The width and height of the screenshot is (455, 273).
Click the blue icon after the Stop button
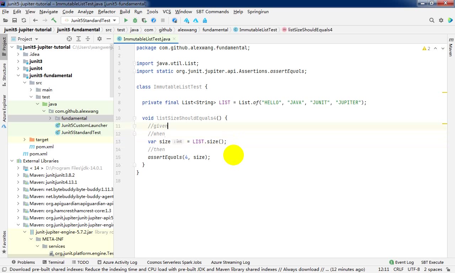[175, 20]
